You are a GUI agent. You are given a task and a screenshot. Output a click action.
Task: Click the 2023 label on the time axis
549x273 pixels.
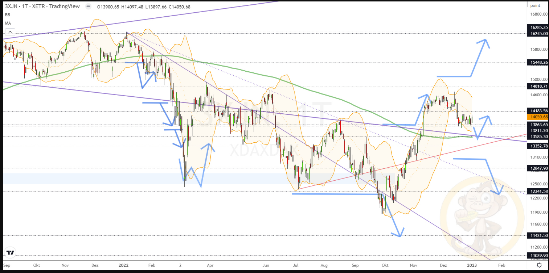tap(472, 265)
